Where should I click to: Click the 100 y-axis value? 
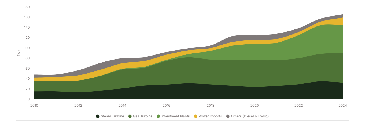[x=27, y=48]
